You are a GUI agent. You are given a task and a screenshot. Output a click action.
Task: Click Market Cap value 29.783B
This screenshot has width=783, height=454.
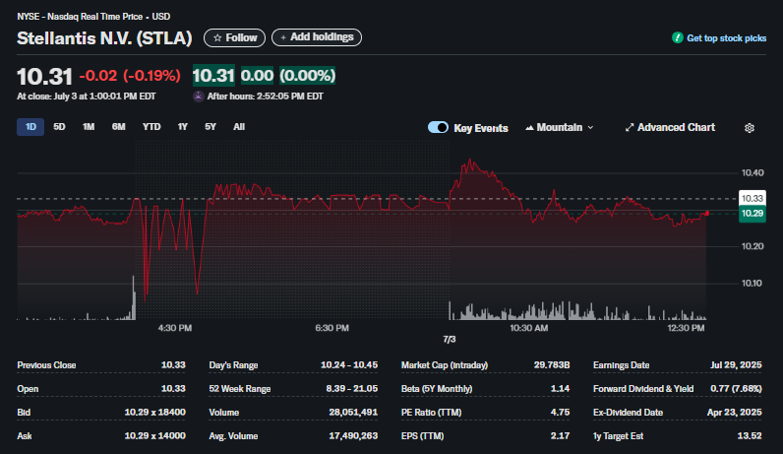pyautogui.click(x=552, y=365)
